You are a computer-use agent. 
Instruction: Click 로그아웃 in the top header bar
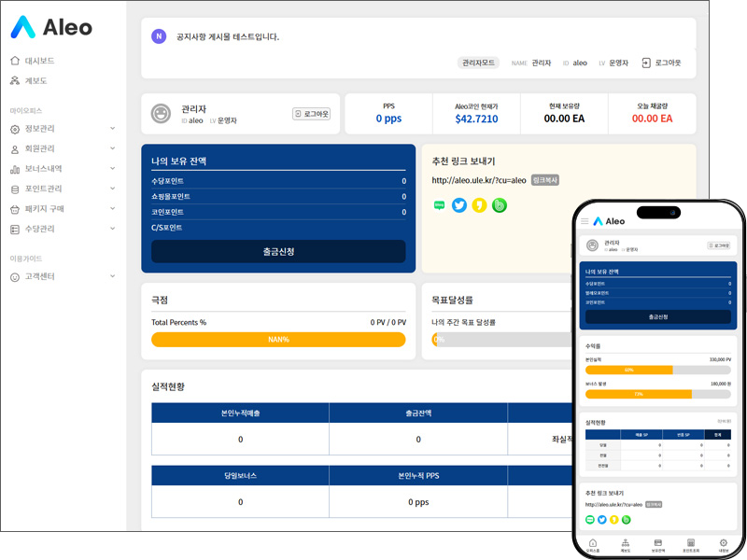[x=661, y=63]
